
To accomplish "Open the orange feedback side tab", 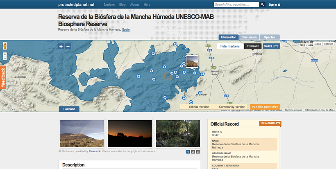I will 3,77.
